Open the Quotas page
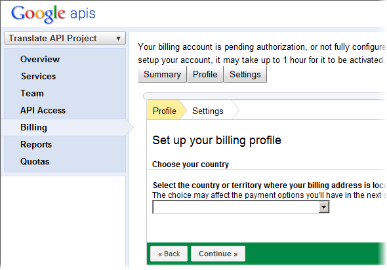The image size is (387, 270). (x=35, y=161)
